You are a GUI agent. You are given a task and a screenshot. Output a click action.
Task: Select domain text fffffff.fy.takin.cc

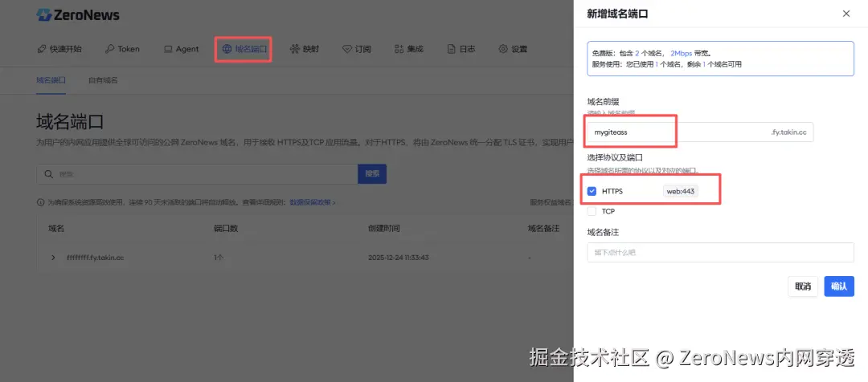(x=95, y=258)
